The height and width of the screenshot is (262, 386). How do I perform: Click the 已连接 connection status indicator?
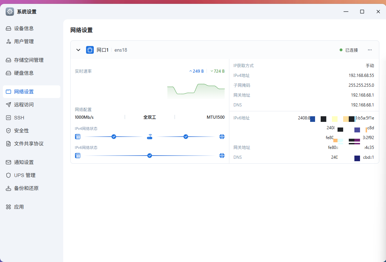pyautogui.click(x=350, y=50)
